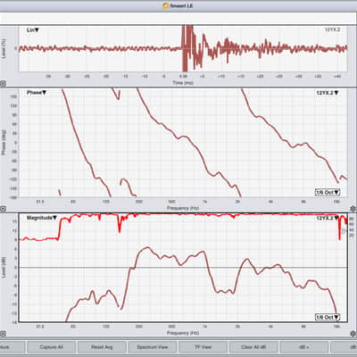The image size is (357, 357).
Task: Click the 12YX.2 label in the impulse pane
Action: [x=332, y=29]
